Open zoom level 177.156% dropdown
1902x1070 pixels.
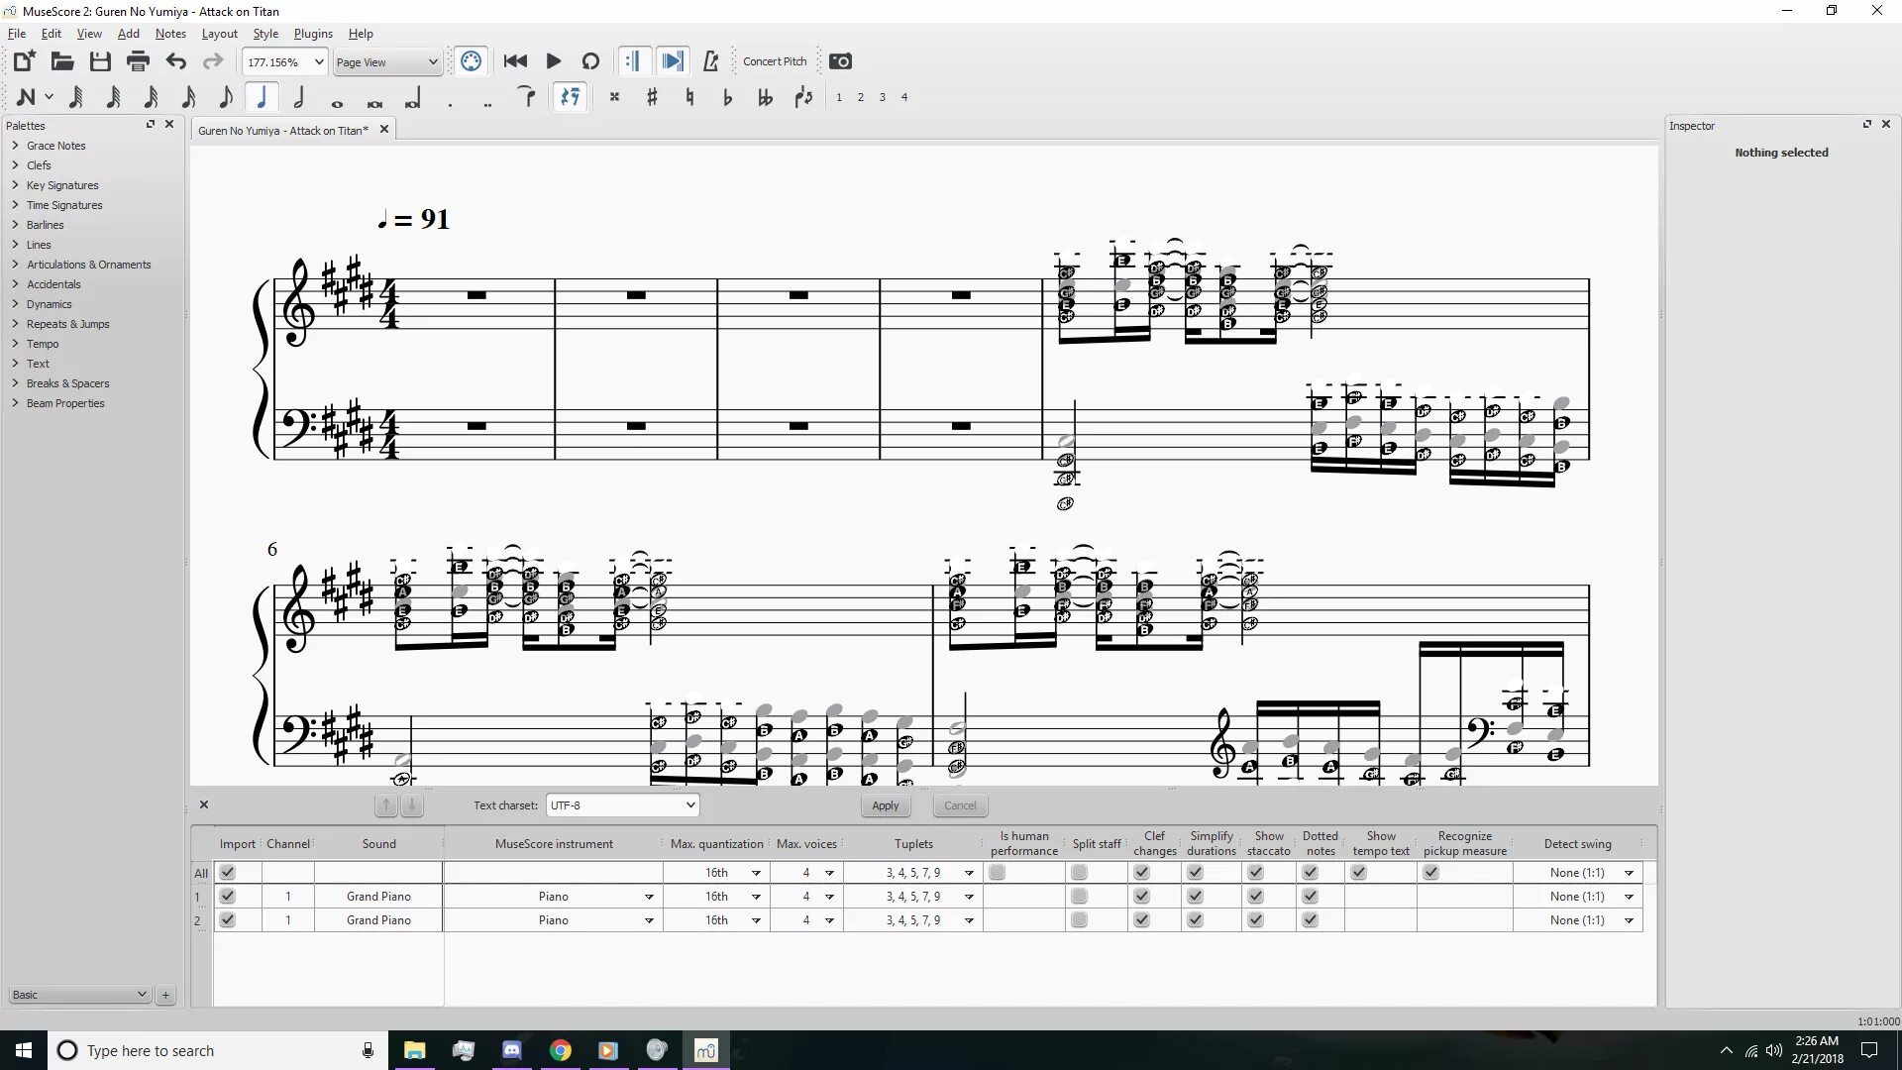pyautogui.click(x=318, y=61)
